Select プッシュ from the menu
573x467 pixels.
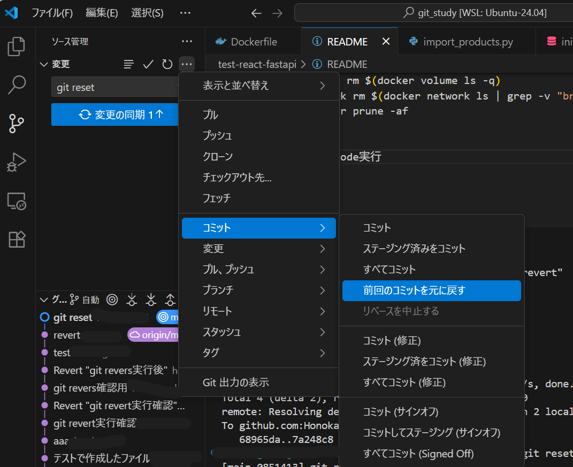click(x=259, y=135)
